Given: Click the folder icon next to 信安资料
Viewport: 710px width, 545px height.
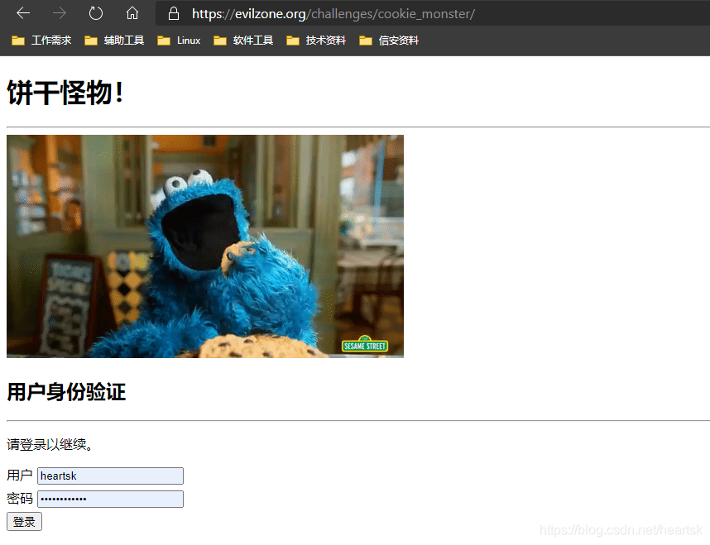Looking at the screenshot, I should tap(366, 40).
